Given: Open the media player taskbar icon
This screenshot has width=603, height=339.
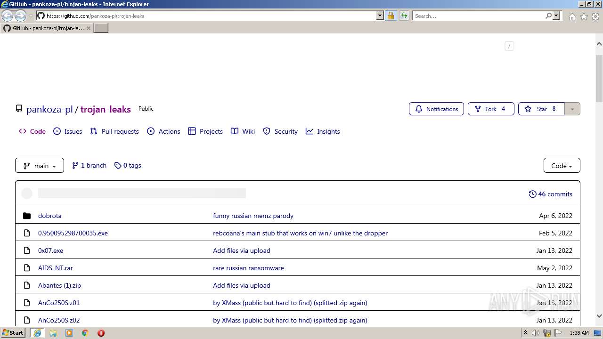Looking at the screenshot, I should 69,333.
